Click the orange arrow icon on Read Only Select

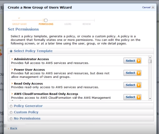click(x=139, y=85)
